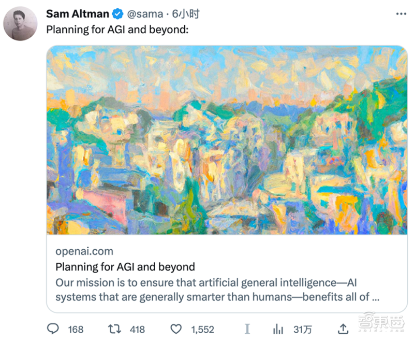
Task: Open the openai.com link
Action: (x=84, y=251)
